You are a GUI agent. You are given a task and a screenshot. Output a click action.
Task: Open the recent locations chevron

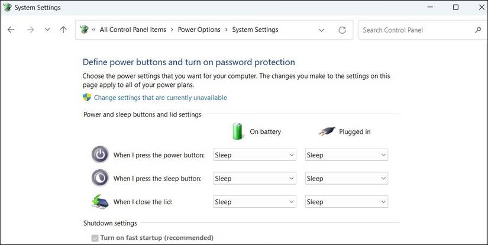point(47,30)
